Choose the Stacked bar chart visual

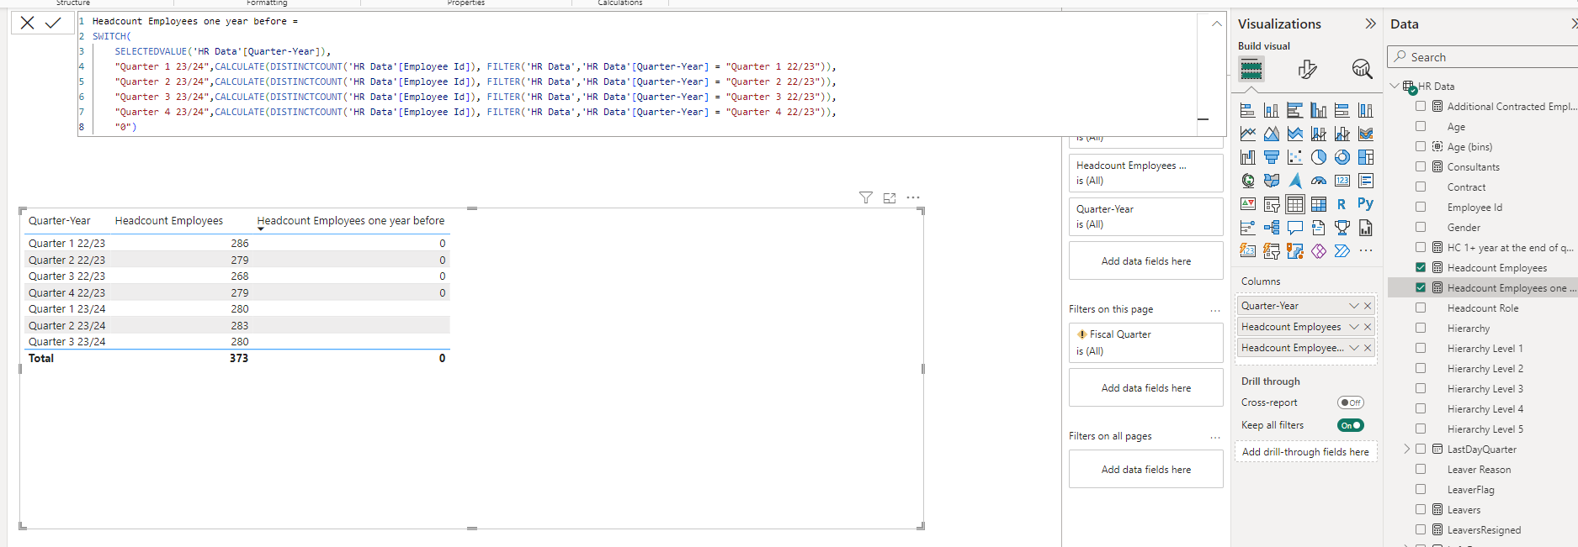(x=1248, y=110)
